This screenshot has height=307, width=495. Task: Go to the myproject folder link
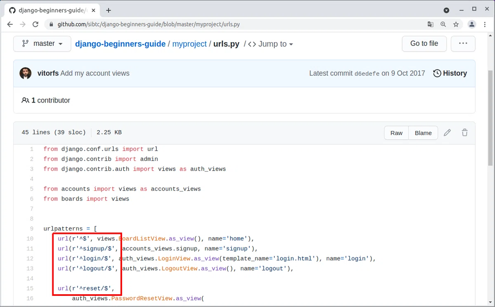pos(189,44)
